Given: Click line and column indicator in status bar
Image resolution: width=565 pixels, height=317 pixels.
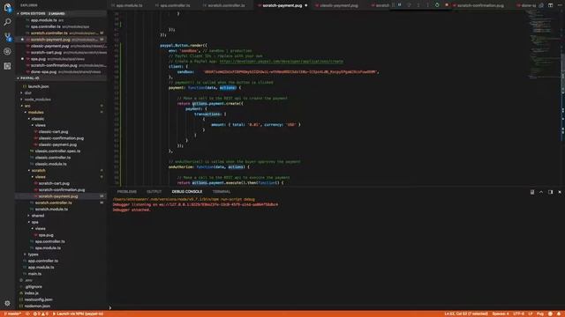Looking at the screenshot, I should pyautogui.click(x=466, y=313).
